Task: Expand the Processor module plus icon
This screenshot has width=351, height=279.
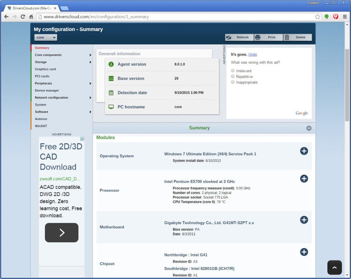Action: (x=304, y=178)
